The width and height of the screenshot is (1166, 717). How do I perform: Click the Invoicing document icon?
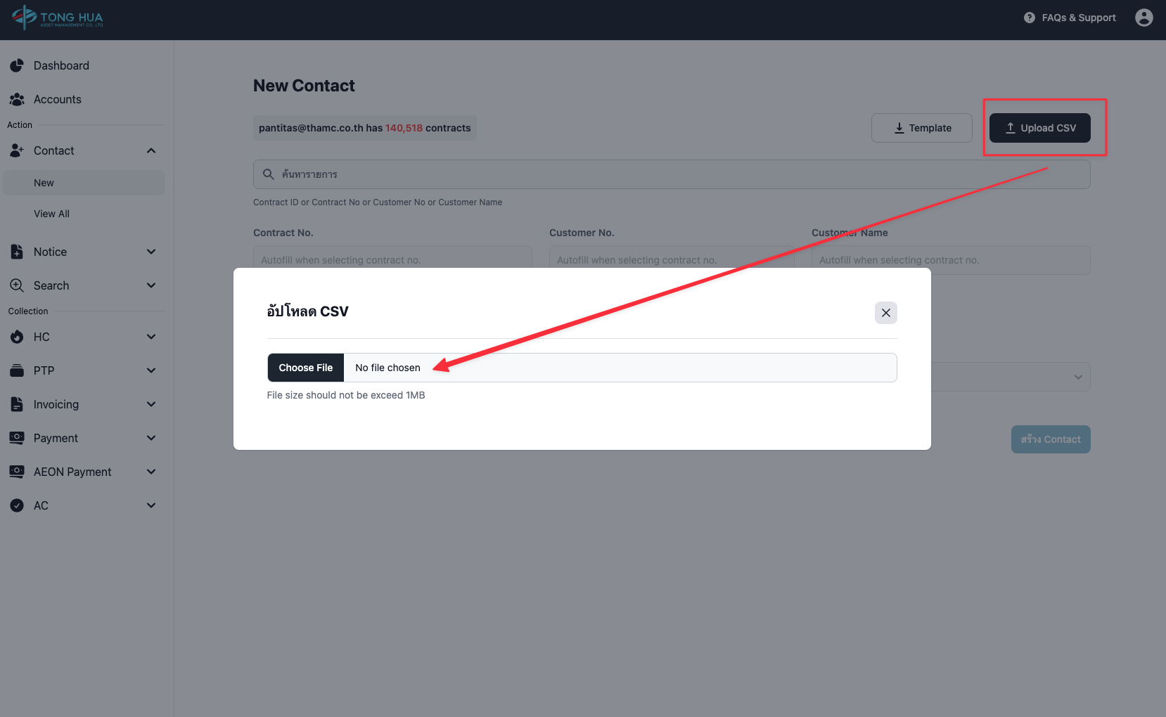(x=17, y=404)
